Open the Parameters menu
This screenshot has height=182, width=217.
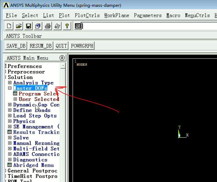tap(148, 15)
